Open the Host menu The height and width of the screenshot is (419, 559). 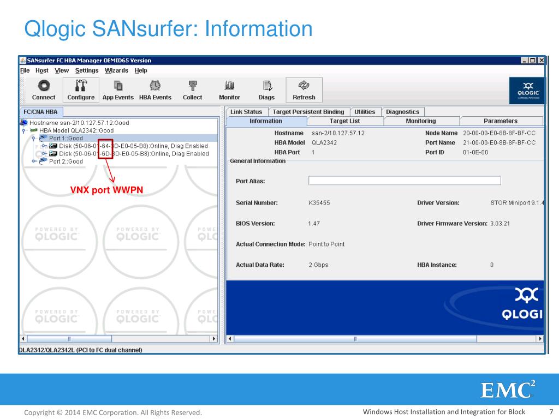[x=41, y=70]
